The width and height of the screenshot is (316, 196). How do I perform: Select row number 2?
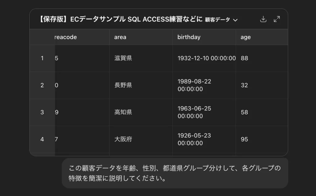click(x=42, y=85)
